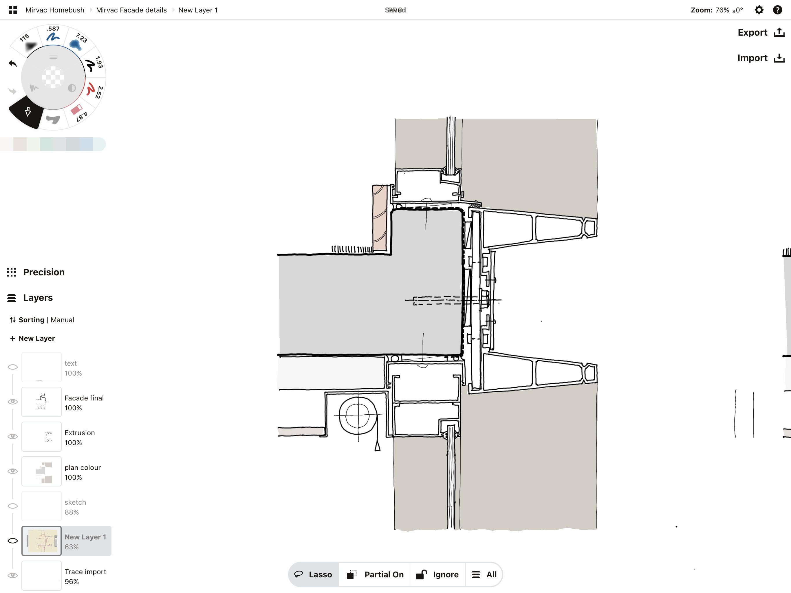Select the grey filled stroke tool

click(x=53, y=120)
